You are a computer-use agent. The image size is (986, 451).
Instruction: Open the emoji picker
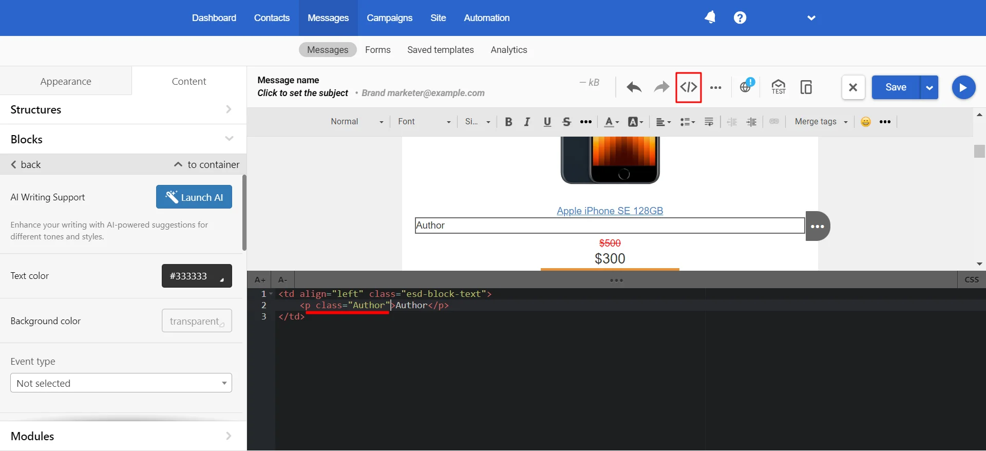coord(866,122)
